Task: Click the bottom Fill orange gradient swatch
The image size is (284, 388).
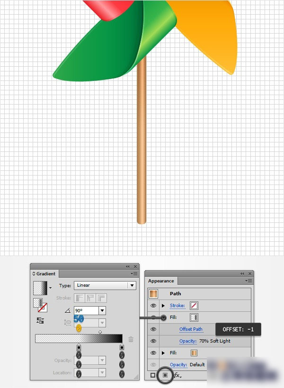Action: 194,353
